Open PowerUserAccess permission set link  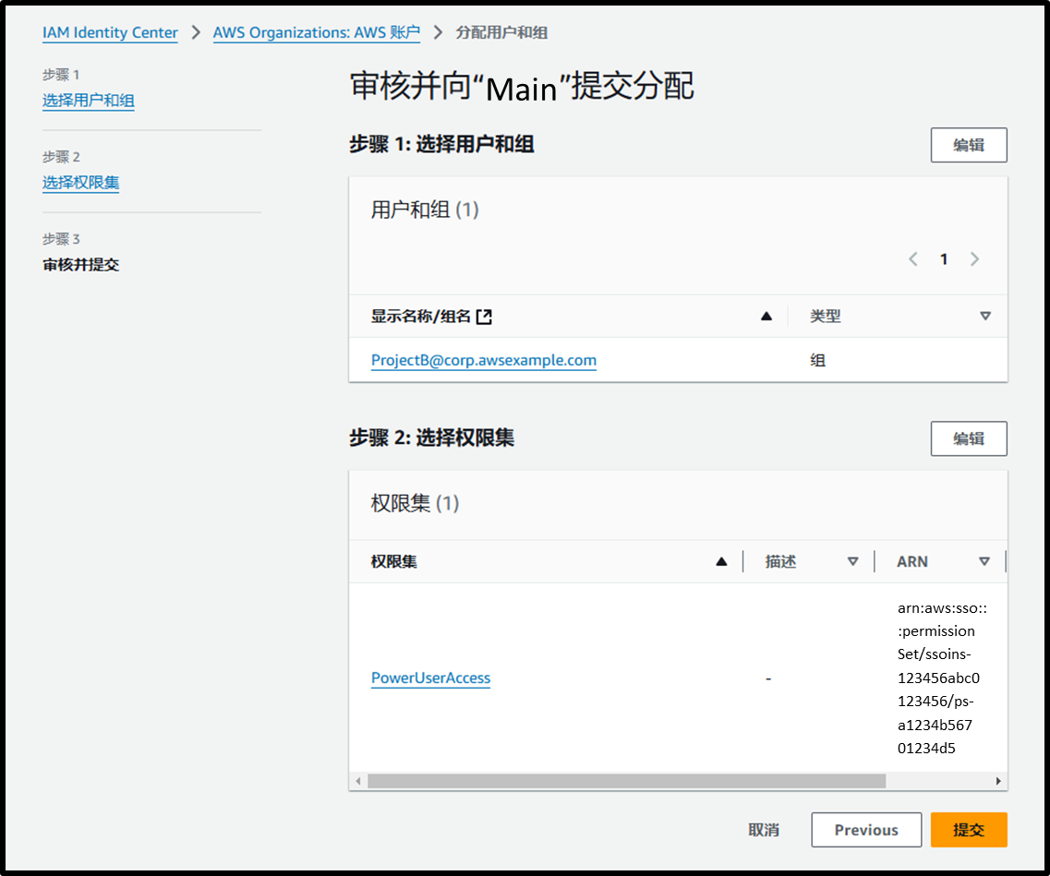tap(430, 678)
